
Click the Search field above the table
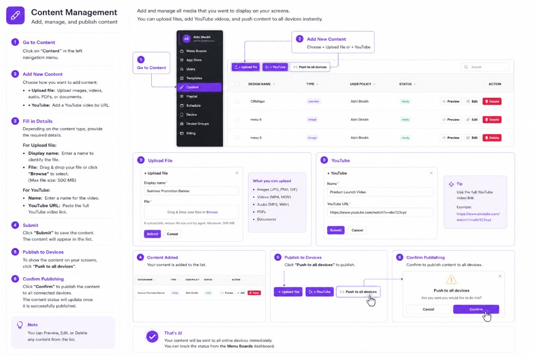click(x=485, y=67)
